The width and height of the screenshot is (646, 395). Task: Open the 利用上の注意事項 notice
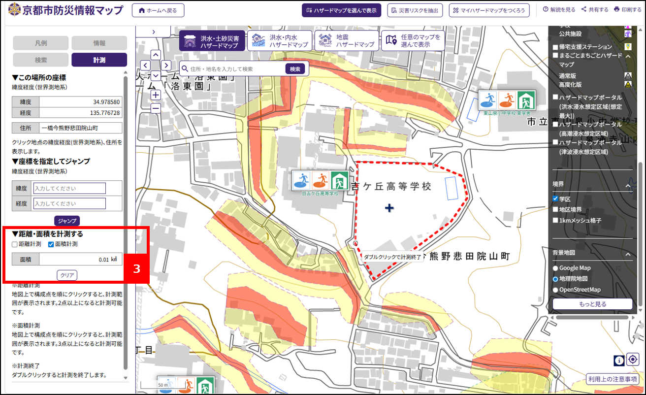click(x=612, y=379)
